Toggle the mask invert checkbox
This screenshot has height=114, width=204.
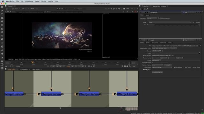point(195,22)
